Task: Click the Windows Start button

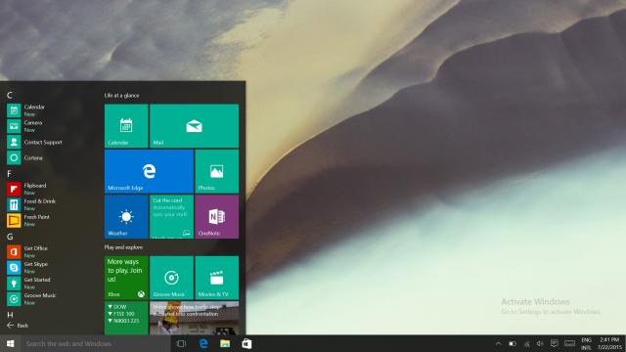Action: click(11, 343)
